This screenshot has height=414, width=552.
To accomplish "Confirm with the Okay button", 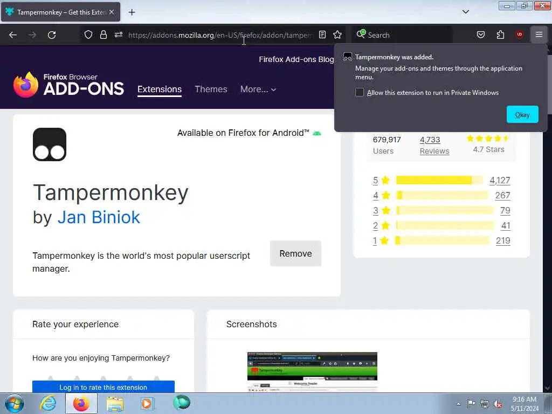I will [522, 114].
